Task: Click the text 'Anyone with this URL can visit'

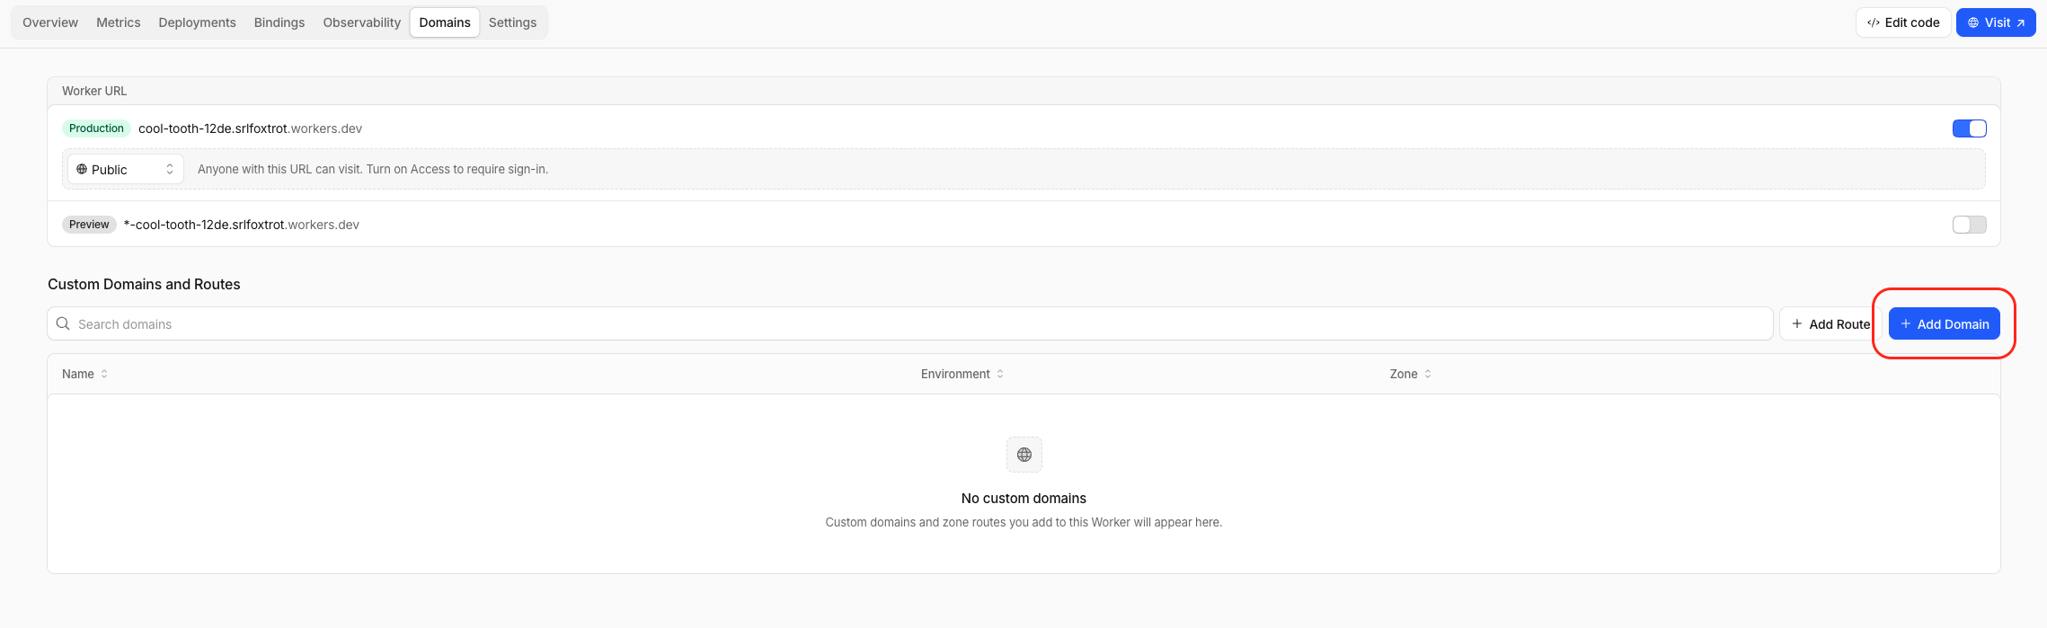Action: click(x=279, y=169)
